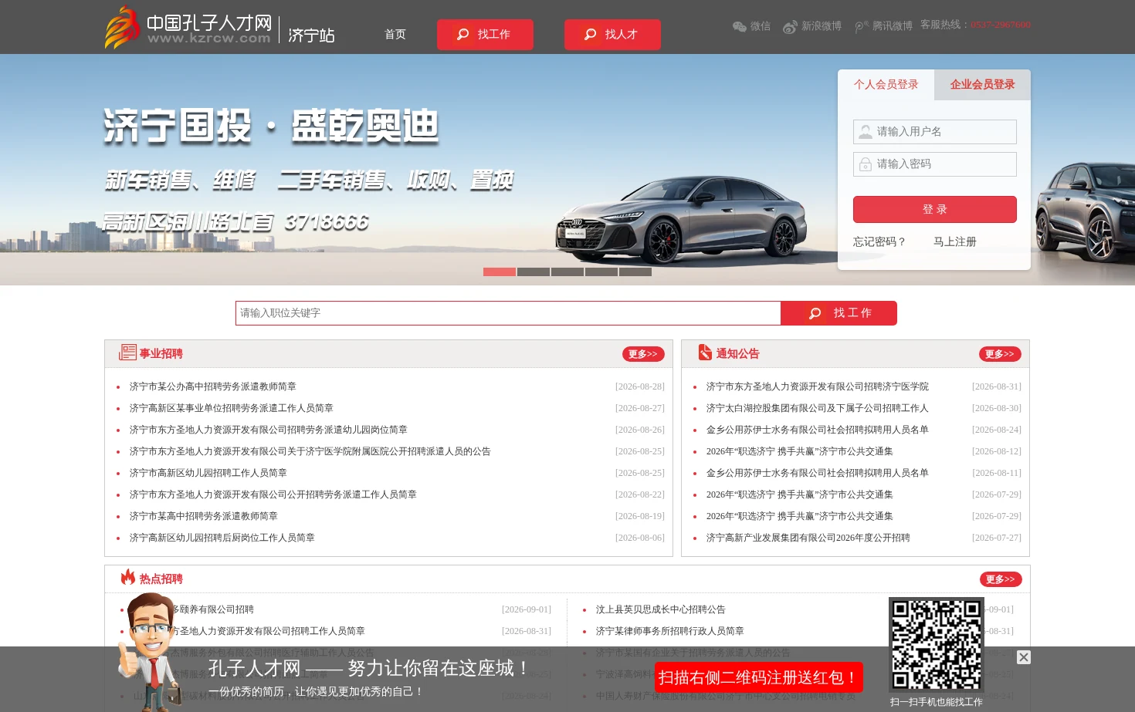Focus the 请输入密码 field

[x=934, y=164]
